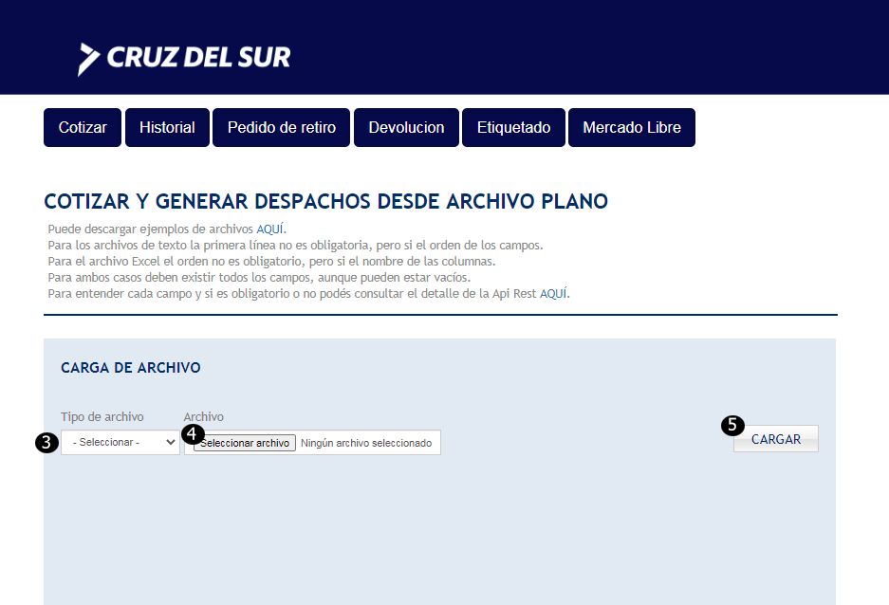
Task: Click the CARGAR button
Action: 775,439
